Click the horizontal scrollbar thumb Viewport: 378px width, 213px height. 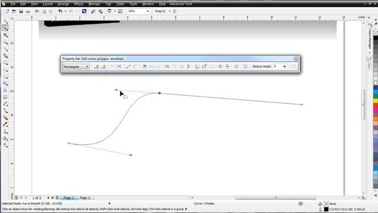pos(276,198)
